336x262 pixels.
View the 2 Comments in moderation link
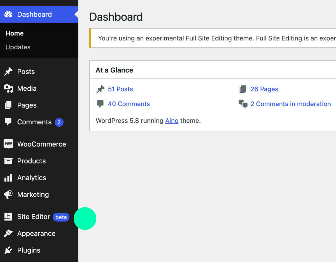pos(290,104)
